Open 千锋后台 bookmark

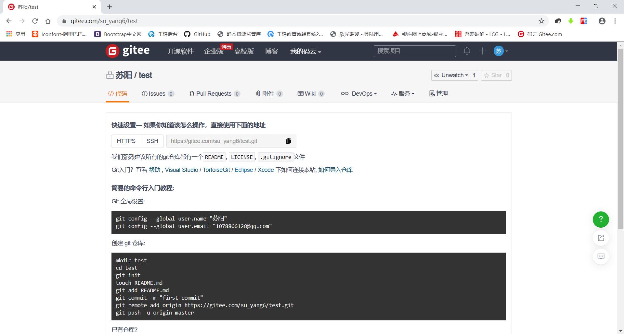pyautogui.click(x=162, y=34)
